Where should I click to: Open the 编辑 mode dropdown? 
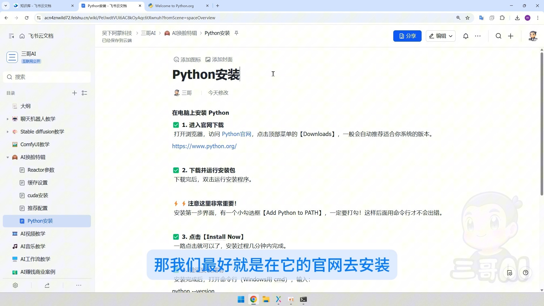[x=441, y=36]
